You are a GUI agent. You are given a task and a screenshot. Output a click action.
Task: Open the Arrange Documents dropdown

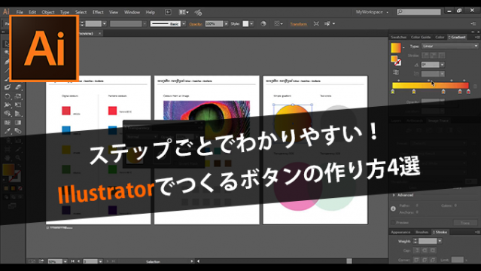point(184,12)
